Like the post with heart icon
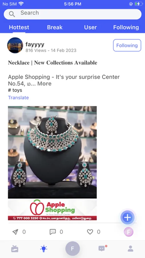Viewport: 145px width, 258px height. 90,232
